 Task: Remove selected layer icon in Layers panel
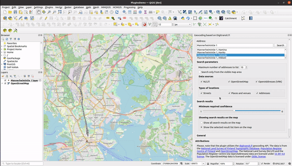click(x=32, y=76)
